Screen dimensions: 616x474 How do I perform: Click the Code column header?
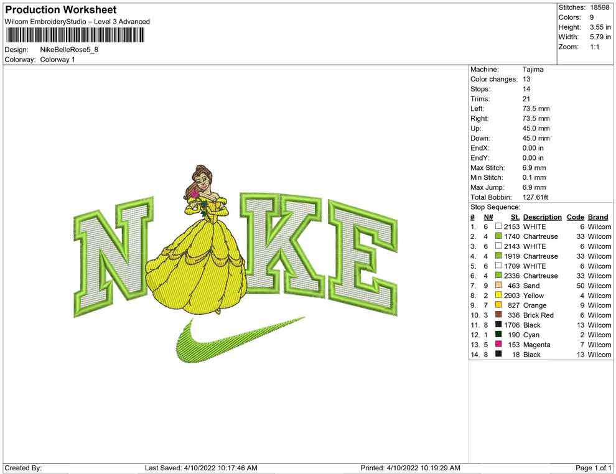(x=575, y=217)
